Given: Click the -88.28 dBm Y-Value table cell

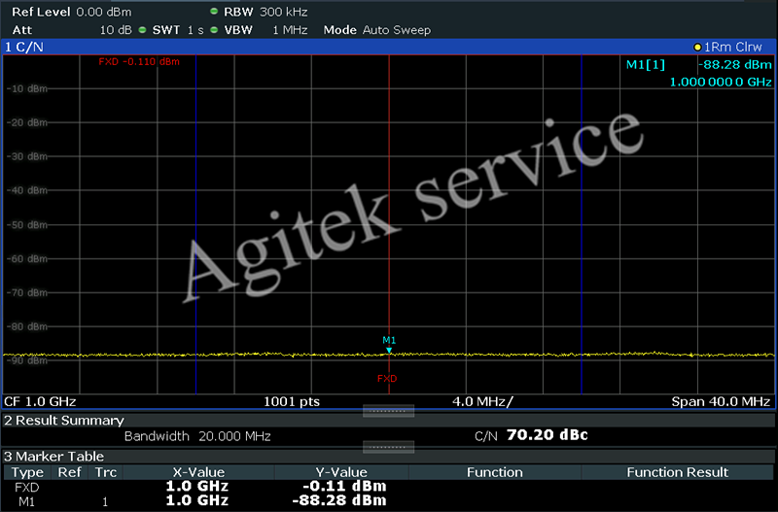Looking at the screenshot, I should point(339,501).
